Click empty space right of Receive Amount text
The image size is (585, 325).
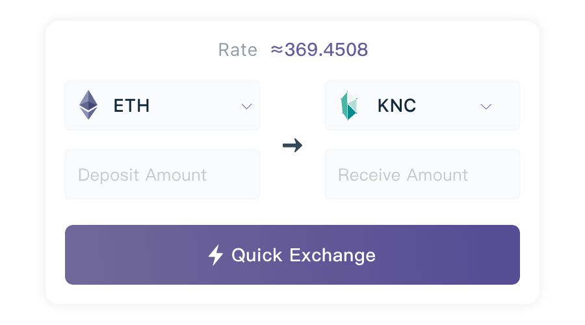tap(494, 174)
